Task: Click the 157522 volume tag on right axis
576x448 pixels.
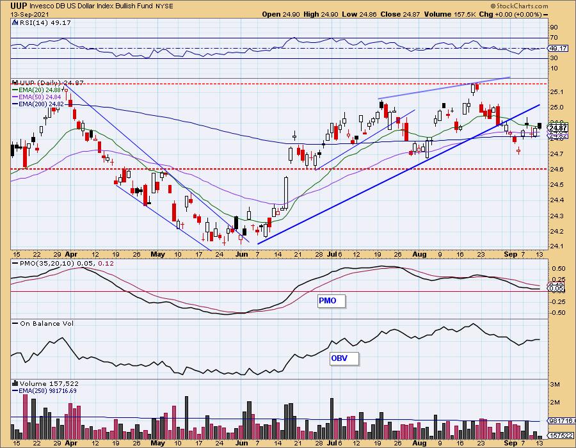Action: 561,435
